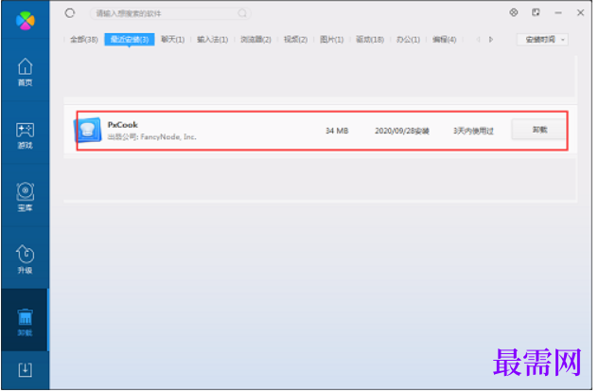Click the PxCook program name

(x=123, y=125)
